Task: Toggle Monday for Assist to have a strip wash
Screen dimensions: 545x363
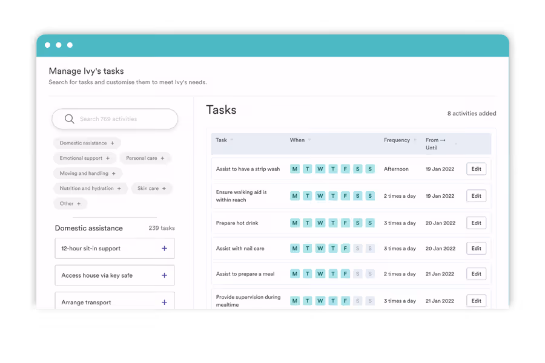Action: [295, 169]
